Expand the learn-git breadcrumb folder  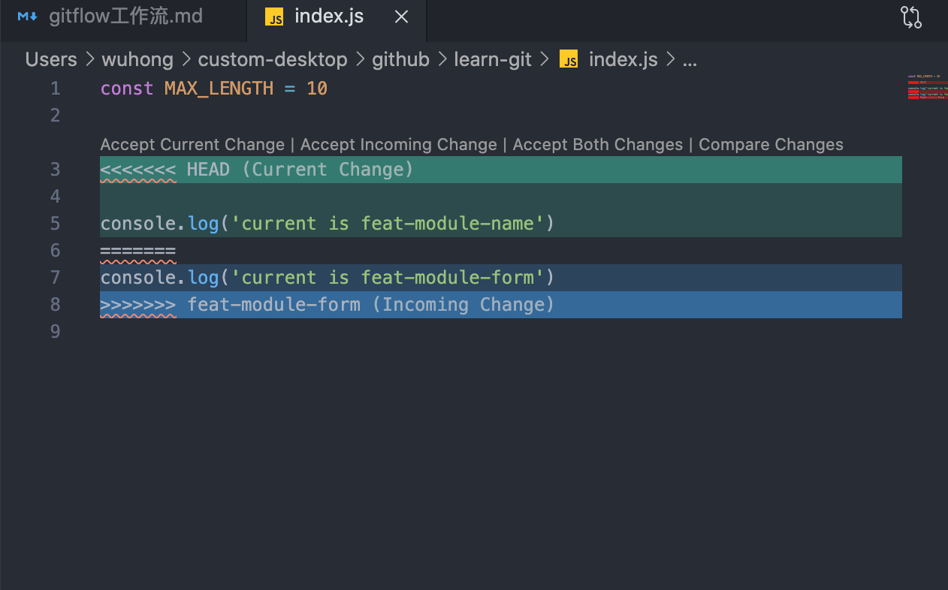point(493,60)
